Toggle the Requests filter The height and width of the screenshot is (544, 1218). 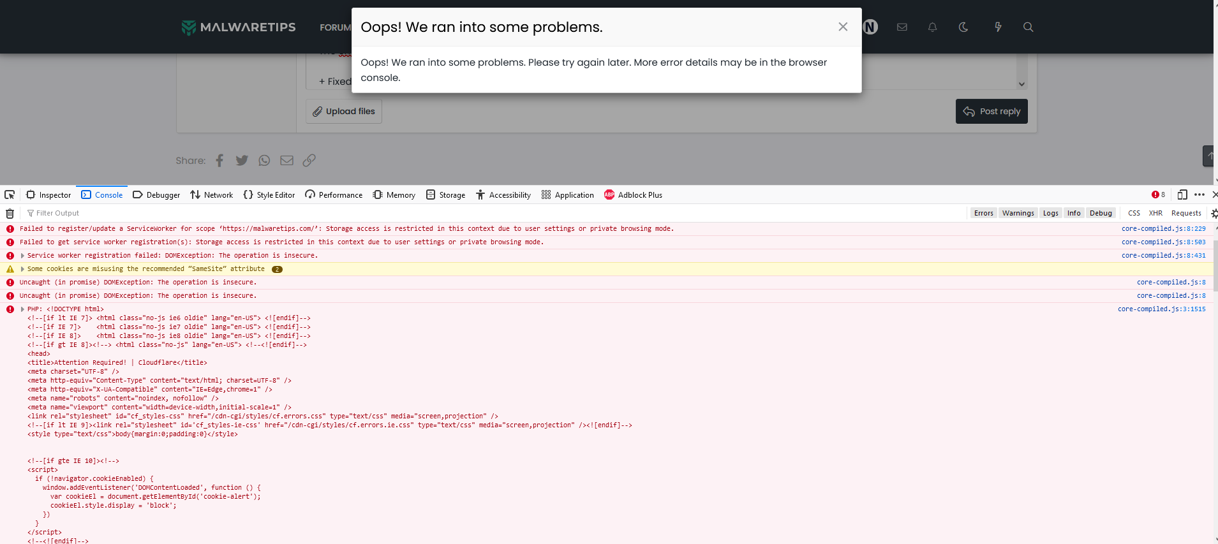1186,213
